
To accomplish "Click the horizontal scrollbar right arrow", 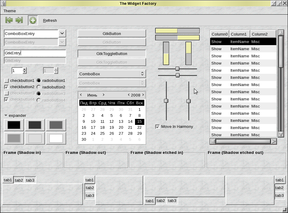I will click(x=274, y=141).
